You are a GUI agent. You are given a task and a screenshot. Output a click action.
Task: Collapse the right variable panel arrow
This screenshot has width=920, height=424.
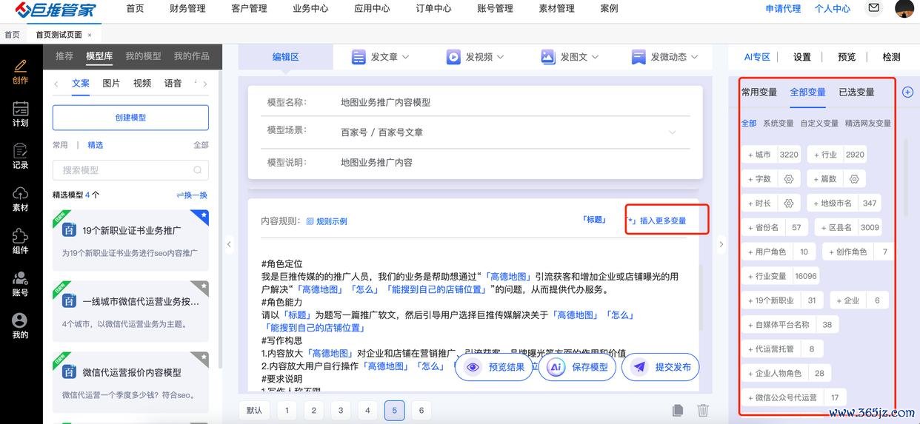(x=721, y=244)
